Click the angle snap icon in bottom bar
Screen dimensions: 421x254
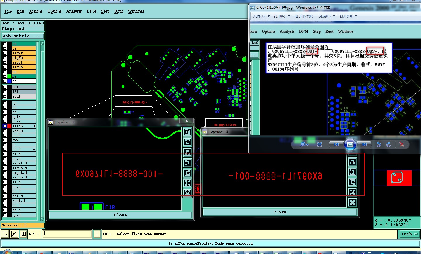click(14, 234)
